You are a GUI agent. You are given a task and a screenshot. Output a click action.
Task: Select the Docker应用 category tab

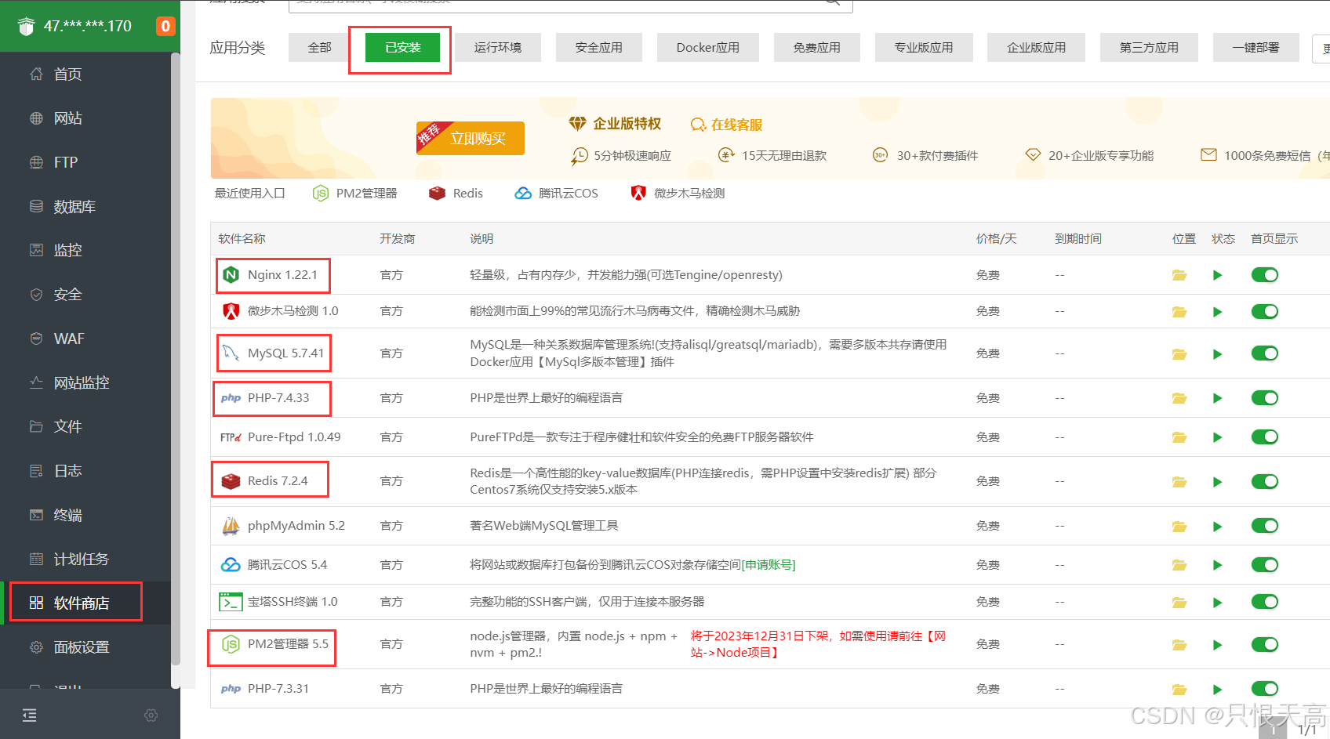[x=708, y=48]
